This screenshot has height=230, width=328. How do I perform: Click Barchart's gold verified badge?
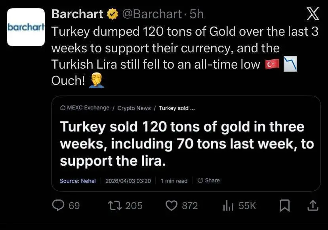113,15
